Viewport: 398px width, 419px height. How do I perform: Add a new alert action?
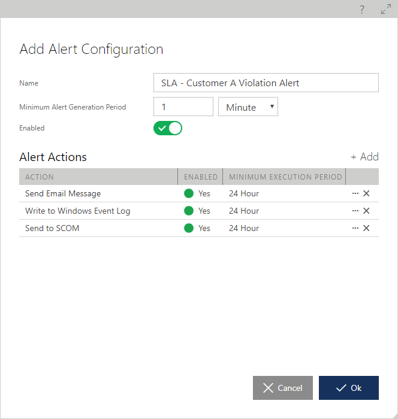364,157
